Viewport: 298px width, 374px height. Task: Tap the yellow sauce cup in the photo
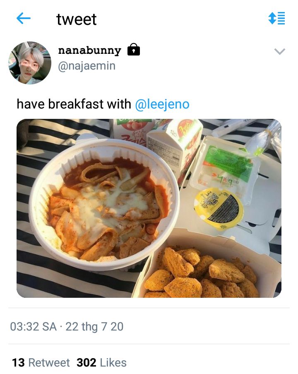[219, 208]
